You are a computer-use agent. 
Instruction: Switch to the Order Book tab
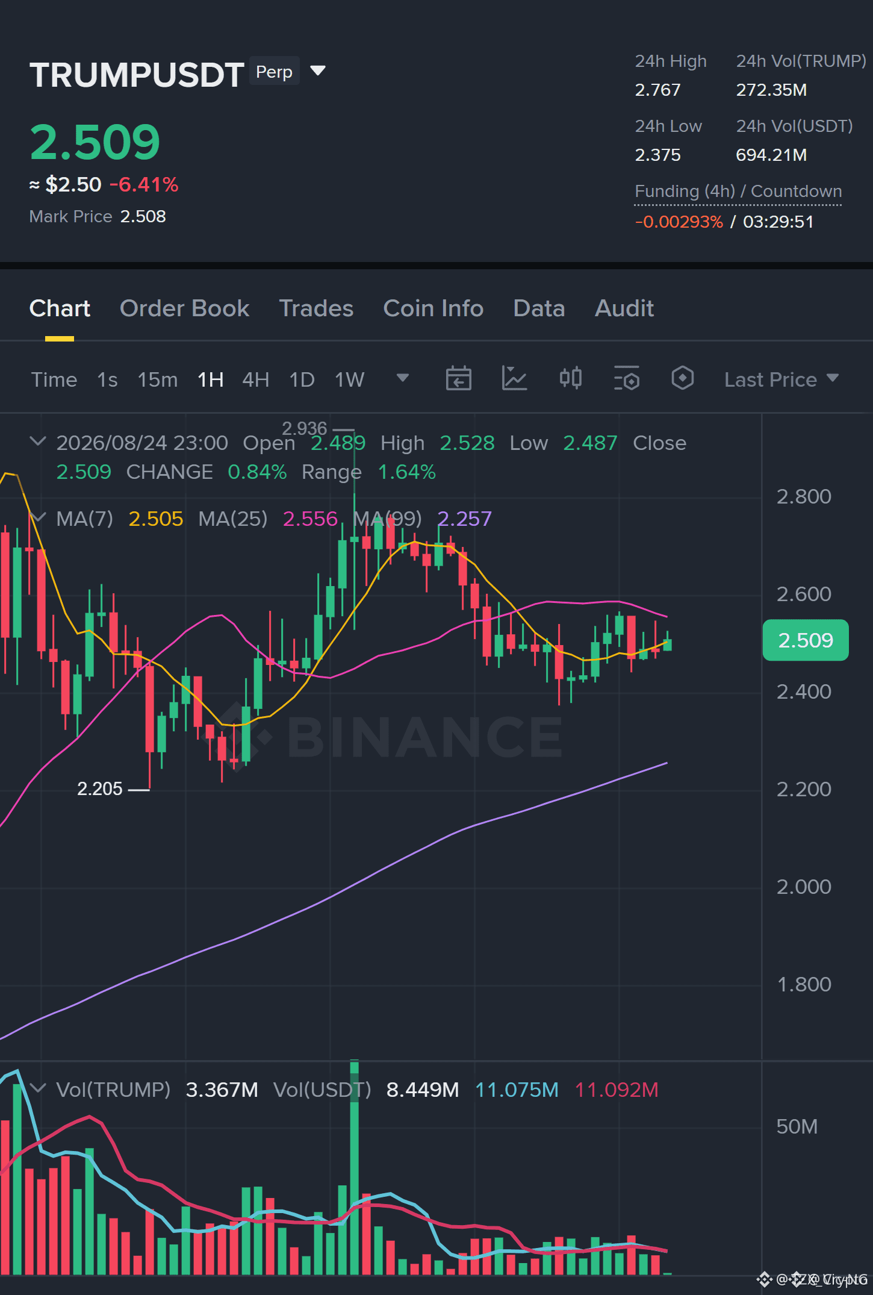pyautogui.click(x=184, y=308)
